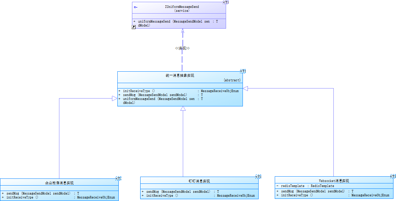Click the interface lollipop icon in IUniformMessageSend
This screenshot has width=396, height=201.
coord(136,7)
